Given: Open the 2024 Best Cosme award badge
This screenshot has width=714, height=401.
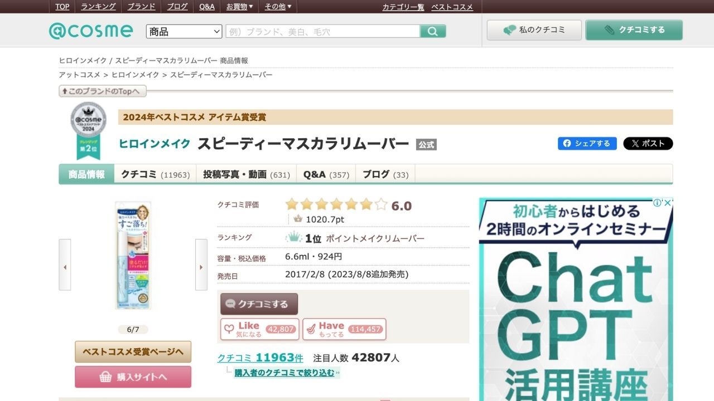Looking at the screenshot, I should tap(88, 131).
